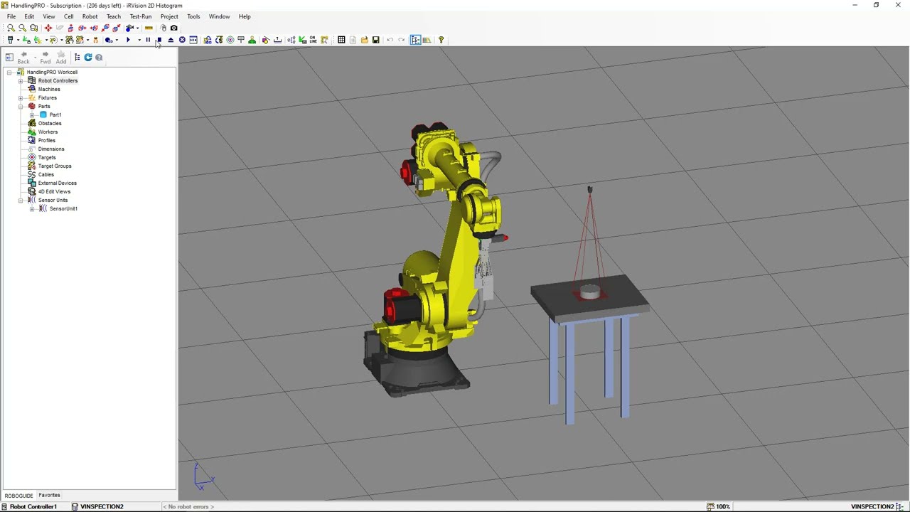Toggle the Cell Browser tree icon
This screenshot has height=512, width=910.
pos(415,40)
